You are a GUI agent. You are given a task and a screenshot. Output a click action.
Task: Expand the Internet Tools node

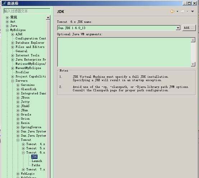tap(13, 55)
